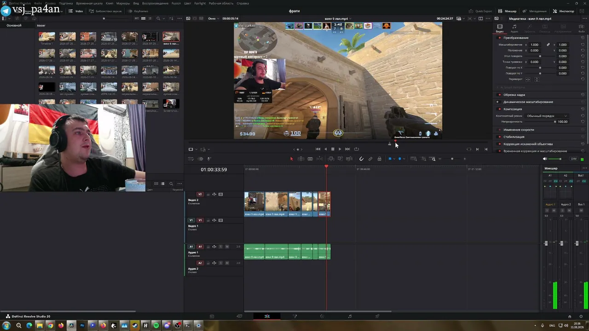Solo the Аудио 1 track
The height and width of the screenshot is (331, 589).
pyautogui.click(x=220, y=247)
